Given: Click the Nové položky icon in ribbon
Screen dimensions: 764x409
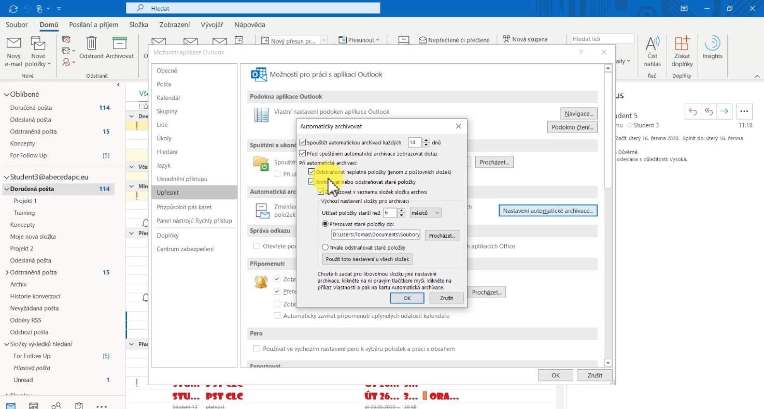Looking at the screenshot, I should coord(38,43).
